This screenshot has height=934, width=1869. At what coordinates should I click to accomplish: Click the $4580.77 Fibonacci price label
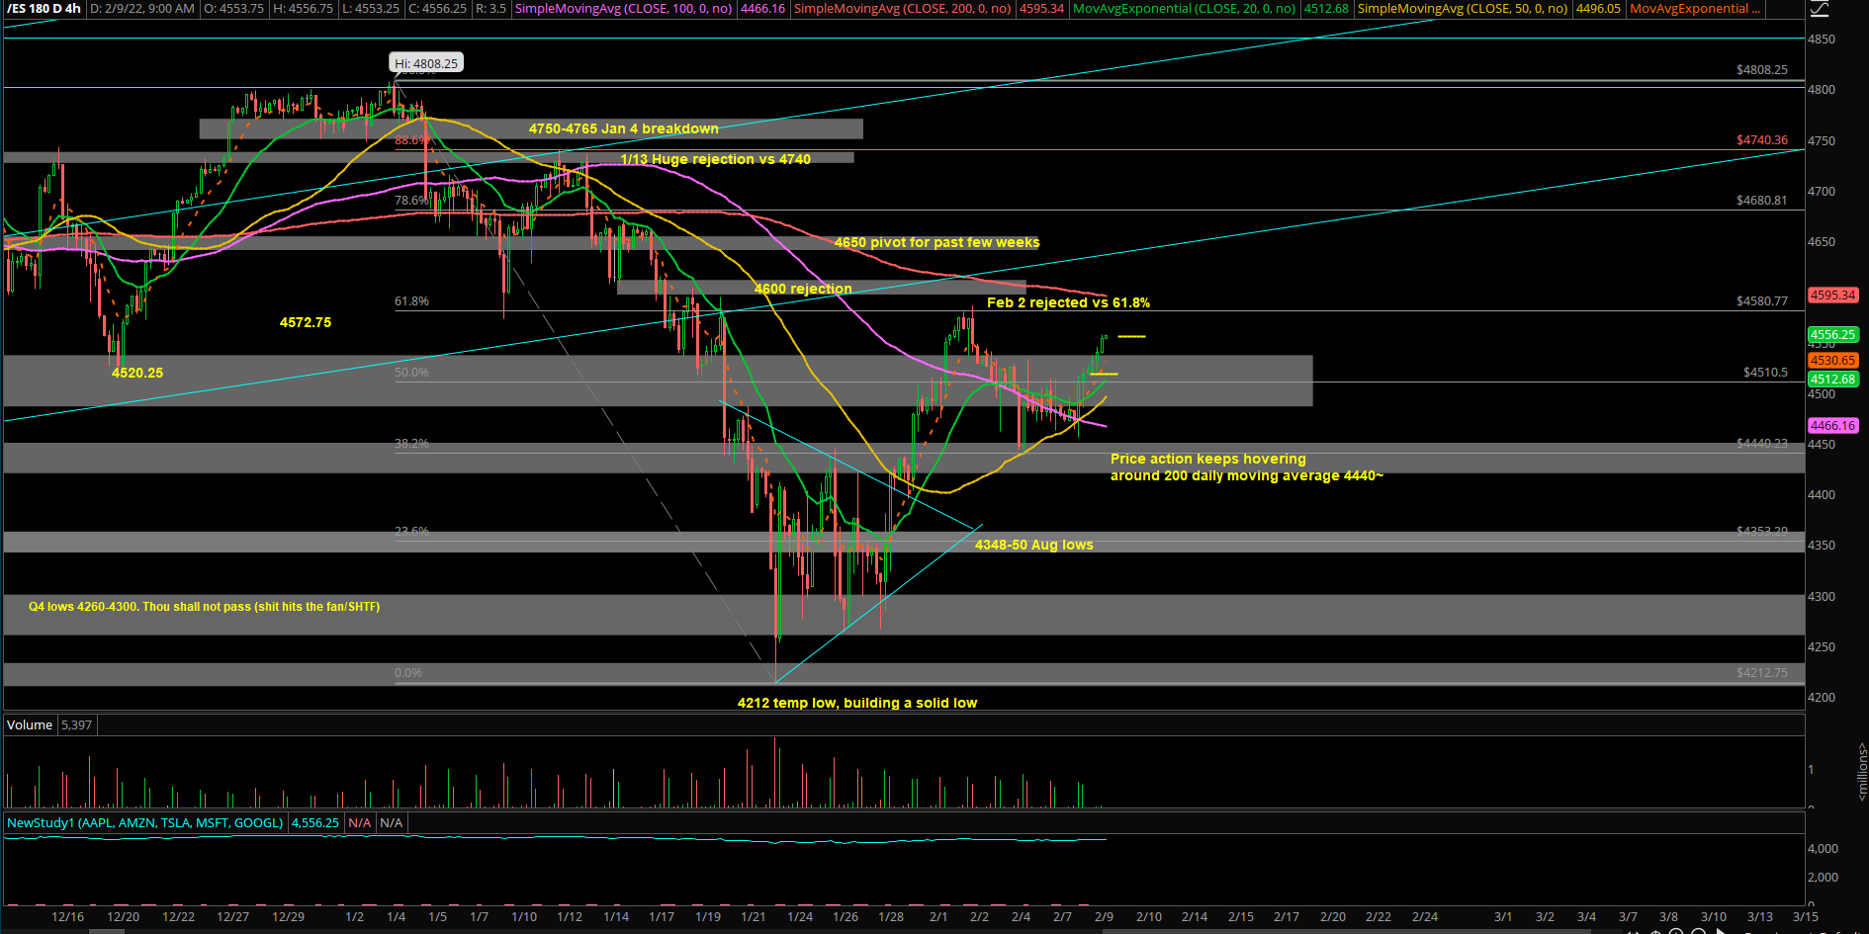pyautogui.click(x=1761, y=301)
